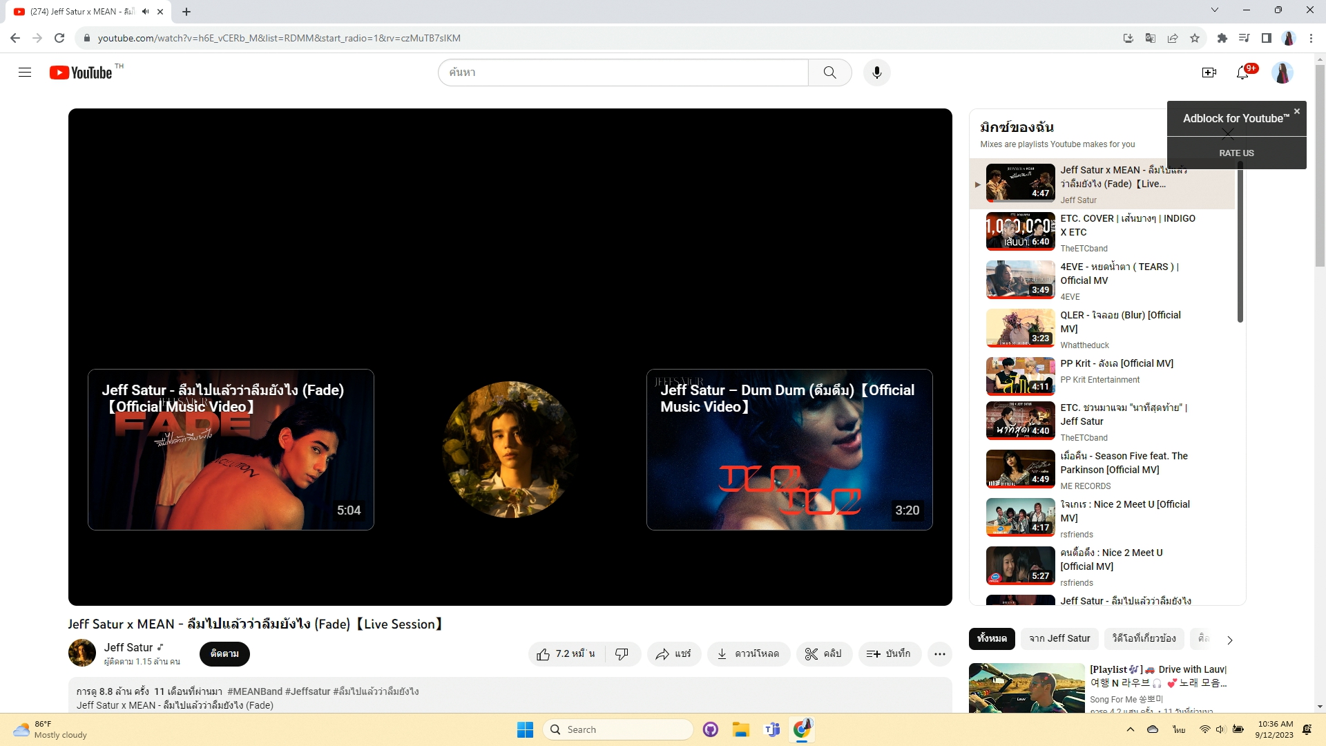
Task: Open Chrome side panel icon
Action: click(x=1266, y=38)
